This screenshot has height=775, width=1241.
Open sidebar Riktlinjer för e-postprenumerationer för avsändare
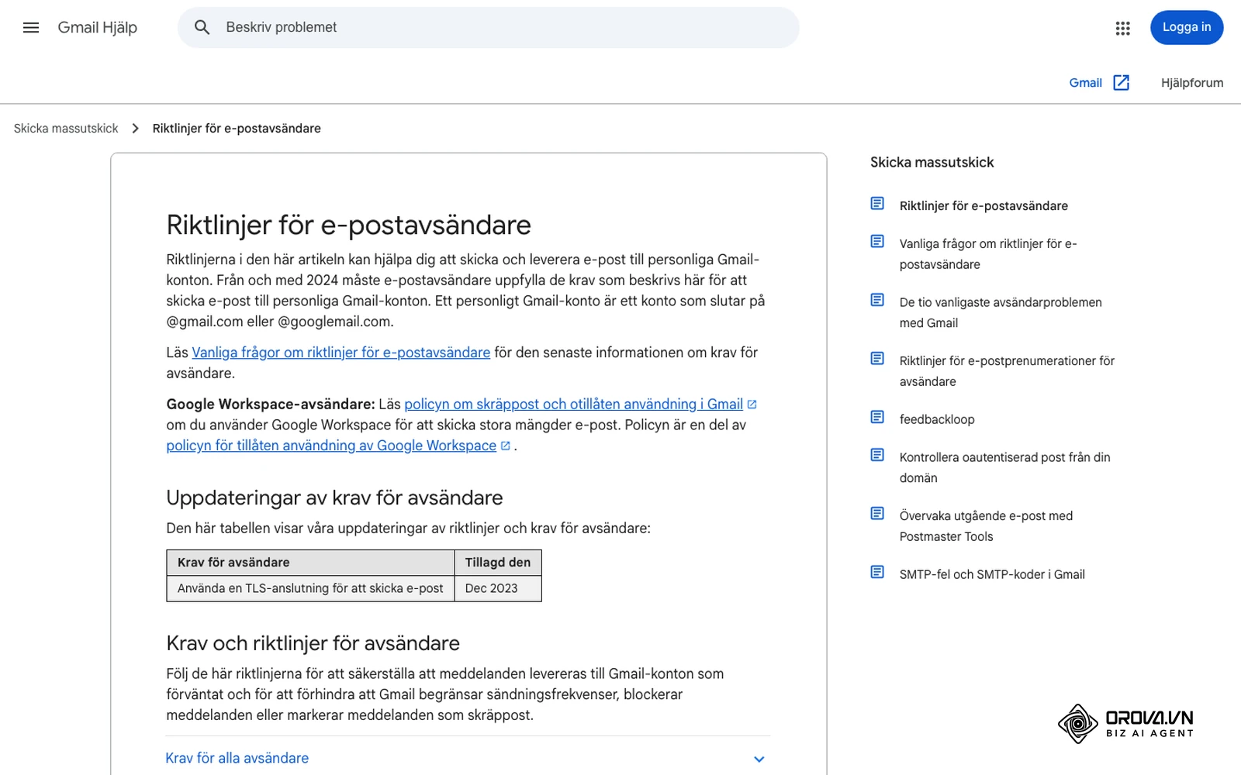coord(1007,371)
